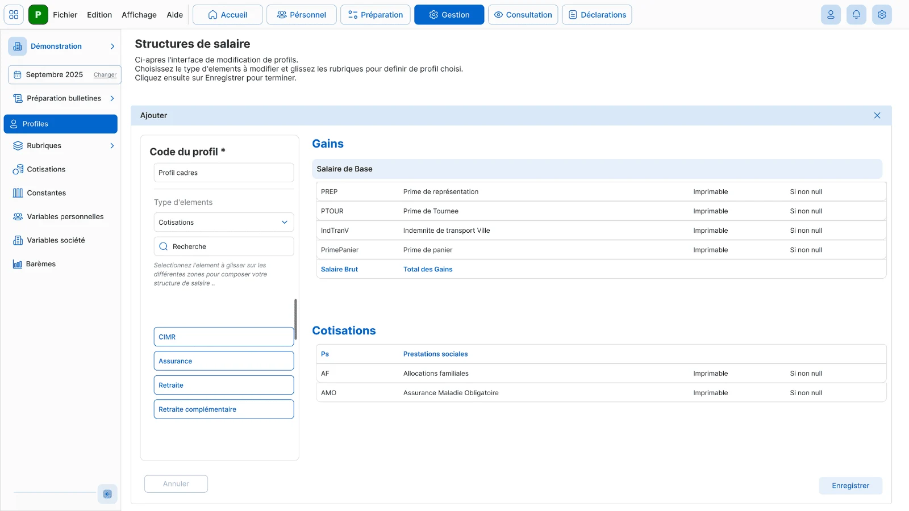
Task: Click the Changer period link
Action: [105, 75]
